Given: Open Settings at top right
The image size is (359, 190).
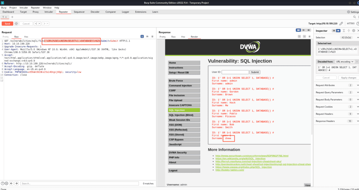Looking at the screenshot, I should point(353,12).
